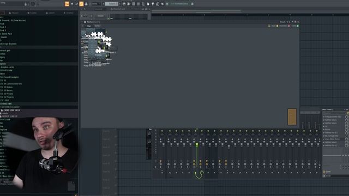Click the Channel rack title
The width and height of the screenshot is (349, 196).
pos(119,9)
